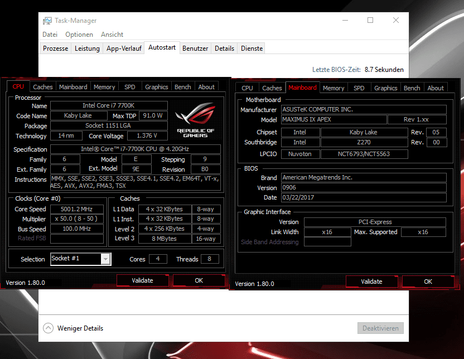This screenshot has height=359, width=464.
Task: Click the Instructions list field
Action: (x=136, y=182)
